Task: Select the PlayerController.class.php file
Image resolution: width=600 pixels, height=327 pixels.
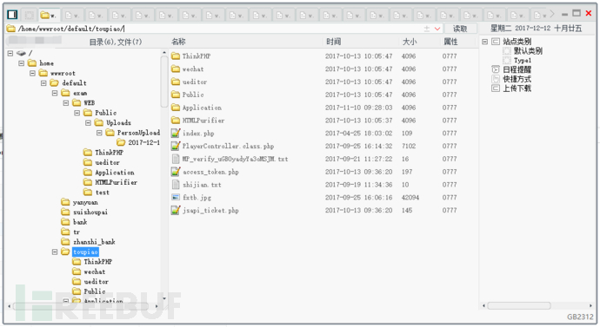Action: (x=223, y=146)
